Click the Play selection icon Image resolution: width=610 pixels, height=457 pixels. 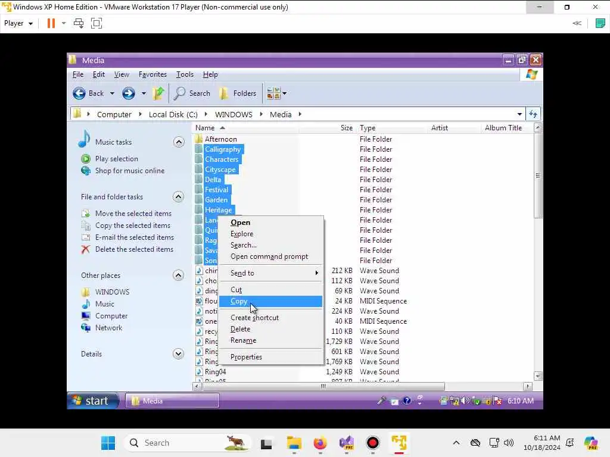86,159
